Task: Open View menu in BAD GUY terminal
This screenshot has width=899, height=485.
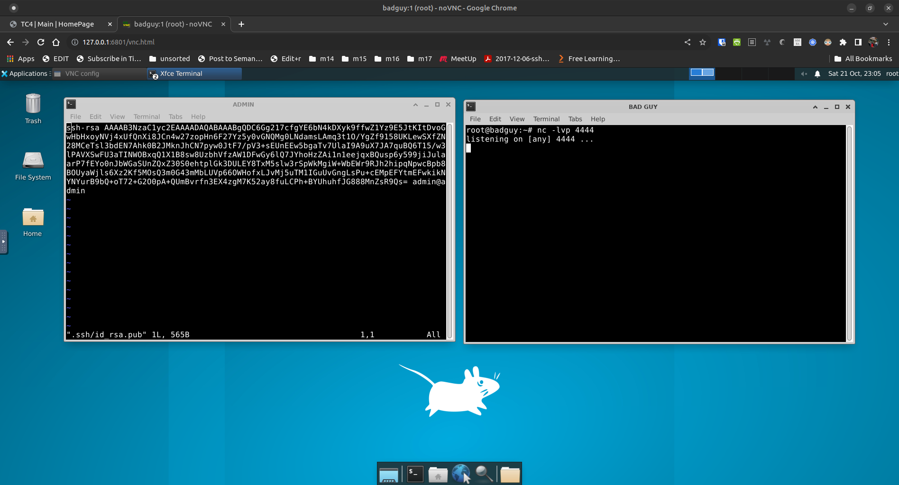Action: 517,119
